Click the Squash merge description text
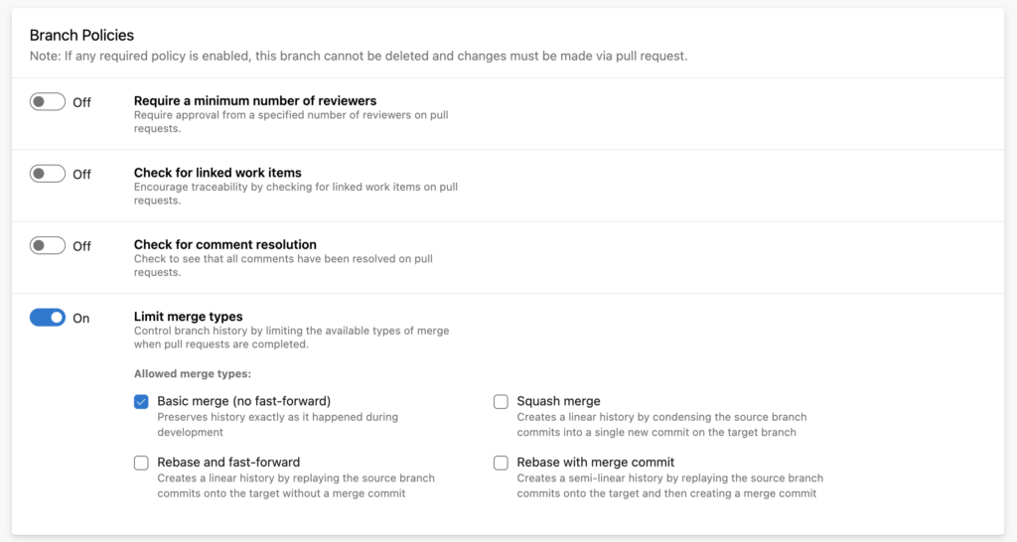Screen dimensions: 1017x542 tap(661, 425)
